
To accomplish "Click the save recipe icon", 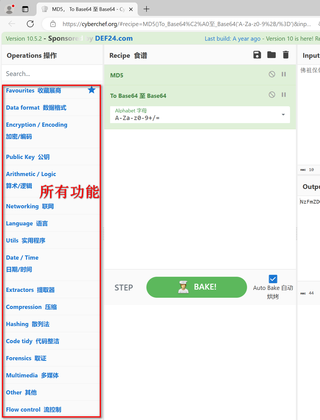I will [x=257, y=55].
